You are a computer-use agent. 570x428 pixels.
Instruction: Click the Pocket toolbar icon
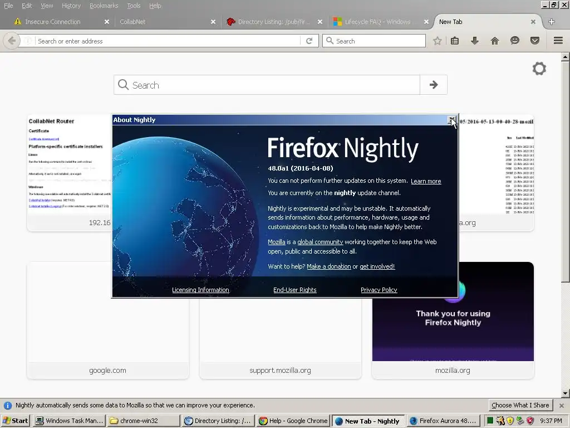click(x=535, y=40)
